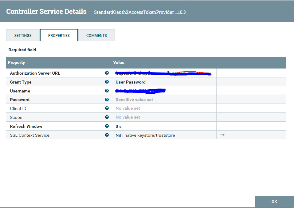Open the Client ID property link
This screenshot has width=294, height=208.
coord(18,108)
